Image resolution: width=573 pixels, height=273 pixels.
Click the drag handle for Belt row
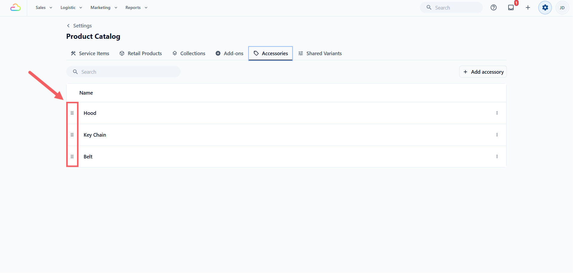point(72,157)
